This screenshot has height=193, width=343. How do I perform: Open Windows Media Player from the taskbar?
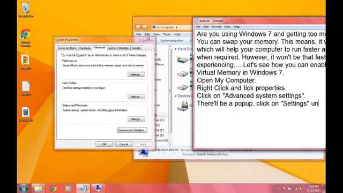click(68, 188)
